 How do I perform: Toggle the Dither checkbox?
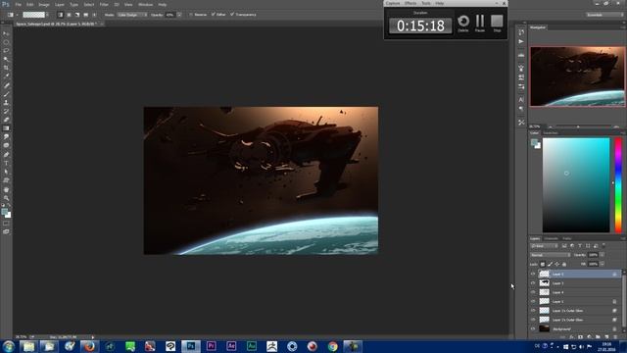pos(214,15)
